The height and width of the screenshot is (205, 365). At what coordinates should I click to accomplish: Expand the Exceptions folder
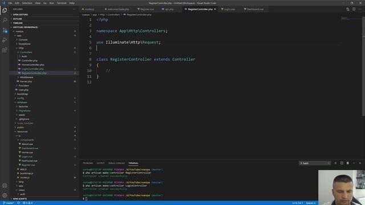point(24,44)
